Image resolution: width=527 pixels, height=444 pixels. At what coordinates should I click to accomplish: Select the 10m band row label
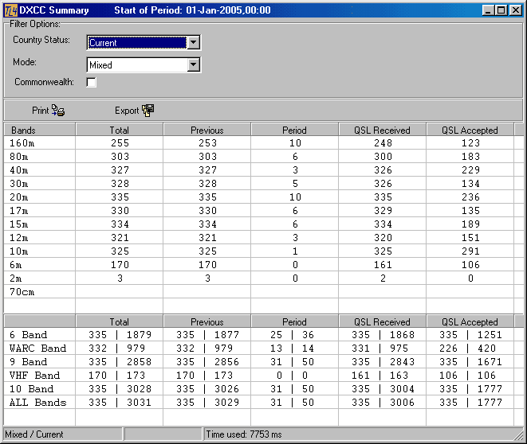[x=19, y=251]
